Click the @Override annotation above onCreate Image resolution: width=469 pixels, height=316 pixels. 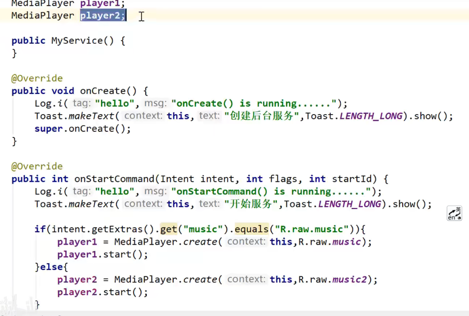(x=37, y=78)
